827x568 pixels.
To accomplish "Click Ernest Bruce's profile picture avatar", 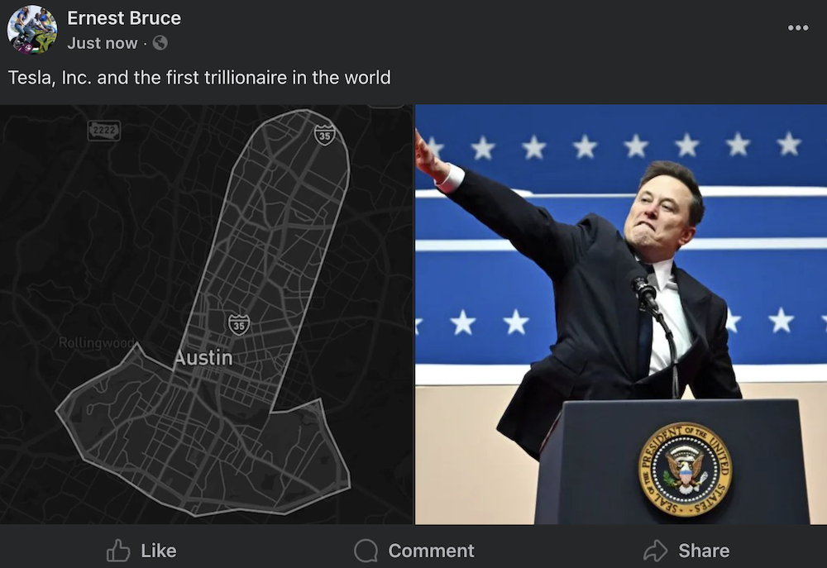I will 32,30.
